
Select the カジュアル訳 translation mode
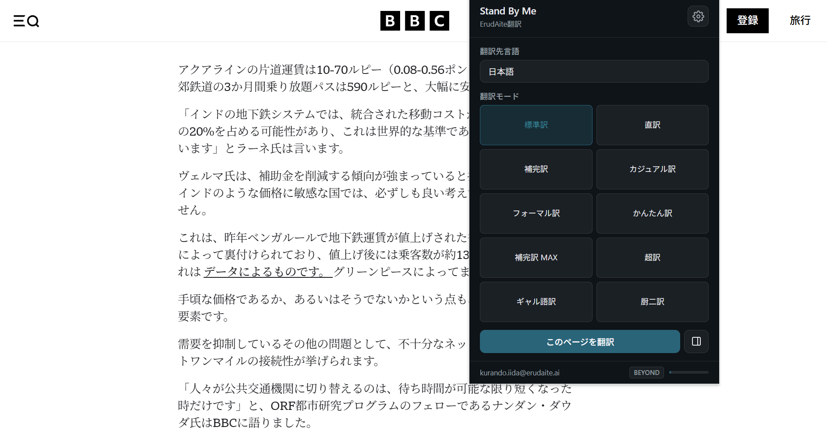(652, 169)
